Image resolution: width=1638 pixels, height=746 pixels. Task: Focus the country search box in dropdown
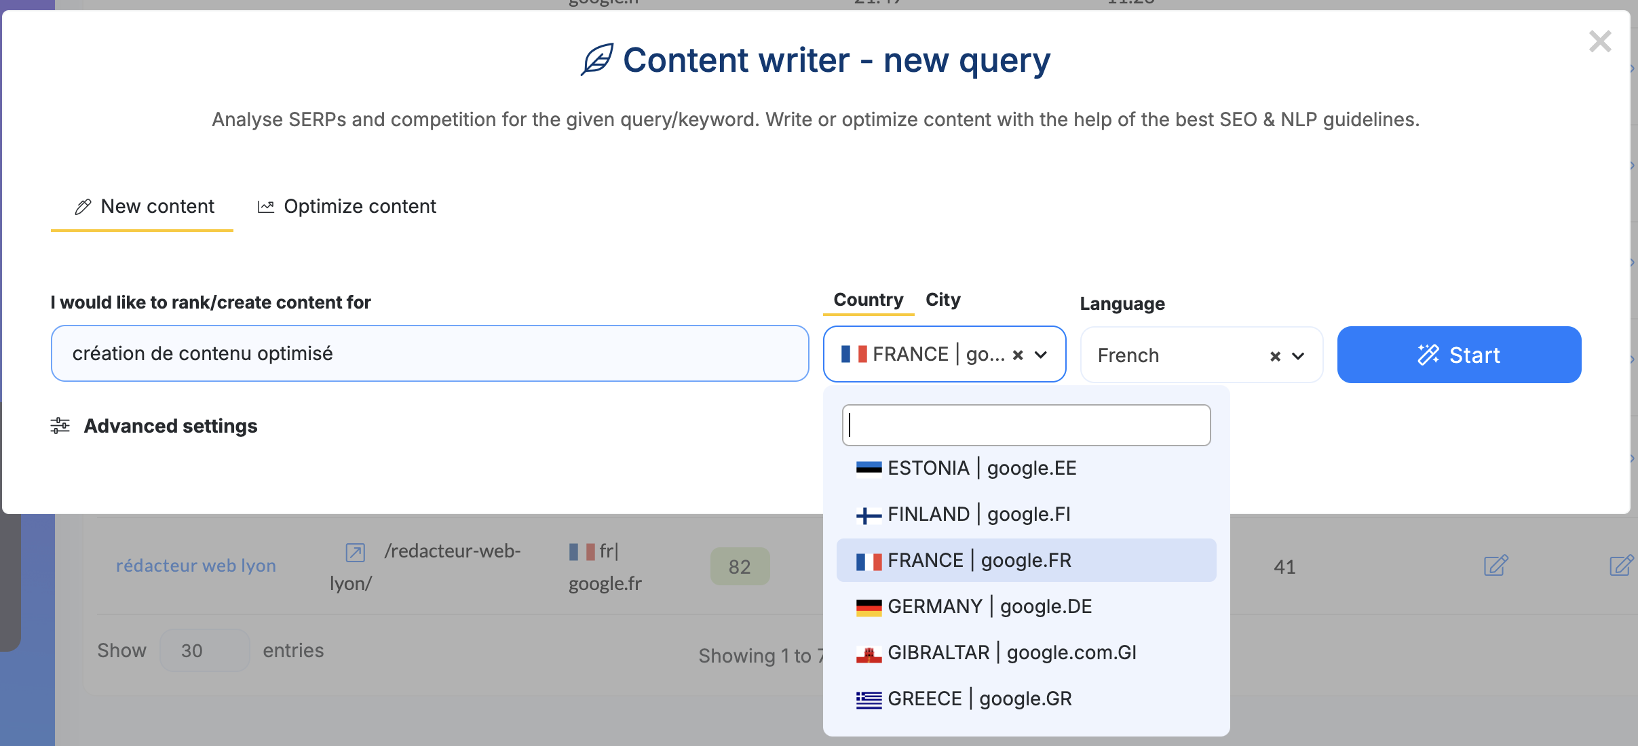[x=1026, y=425]
